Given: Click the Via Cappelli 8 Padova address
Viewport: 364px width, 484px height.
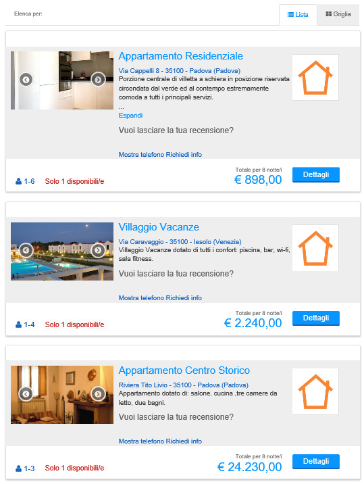Looking at the screenshot, I should pyautogui.click(x=180, y=71).
